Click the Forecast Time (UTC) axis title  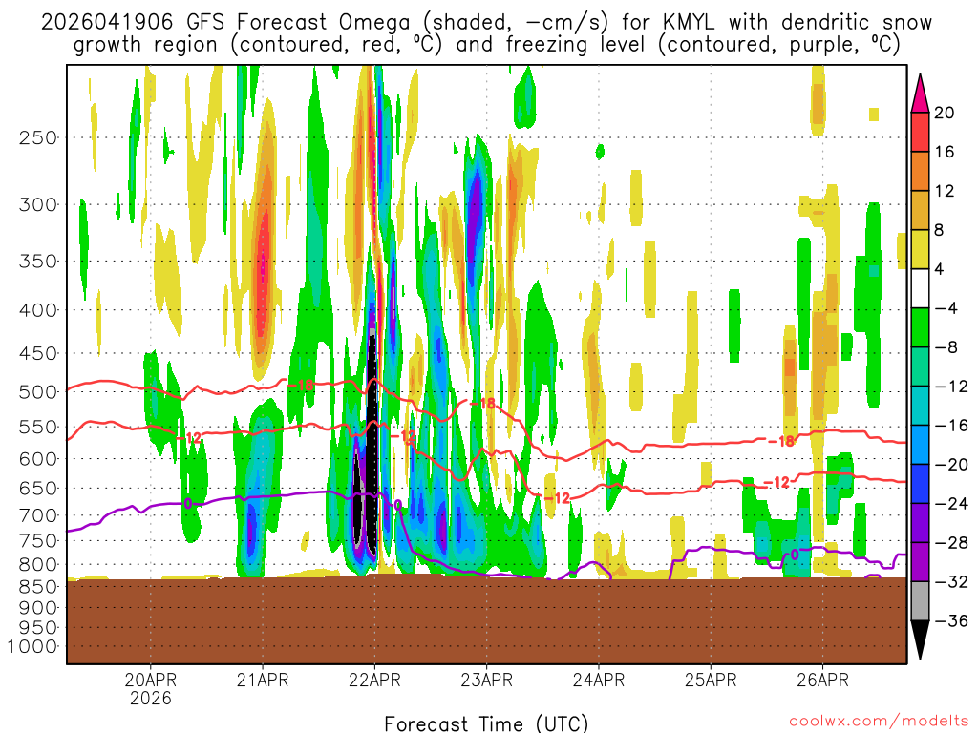486,723
